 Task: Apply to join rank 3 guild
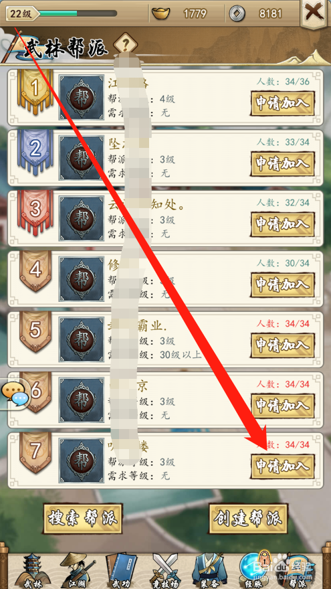(282, 224)
